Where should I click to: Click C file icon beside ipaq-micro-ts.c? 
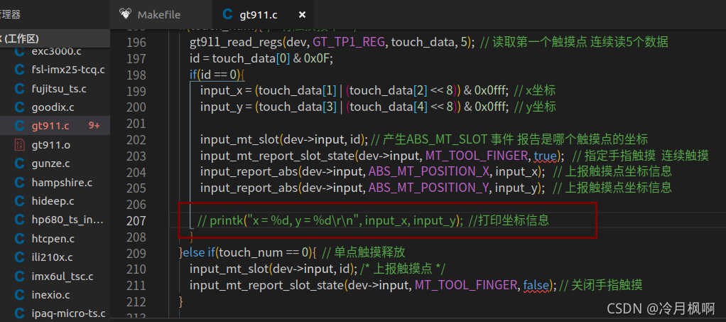(19, 313)
